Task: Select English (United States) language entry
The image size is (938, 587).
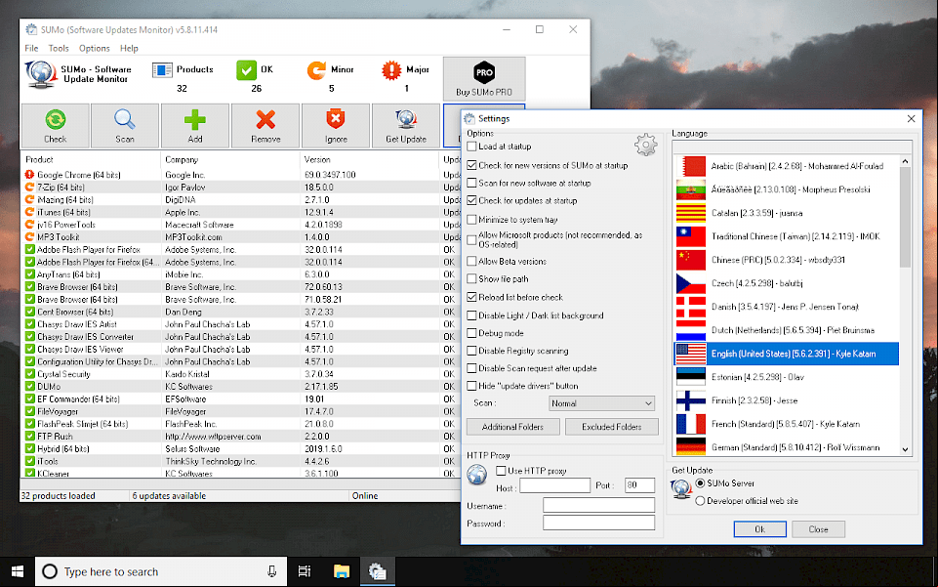Action: point(786,354)
